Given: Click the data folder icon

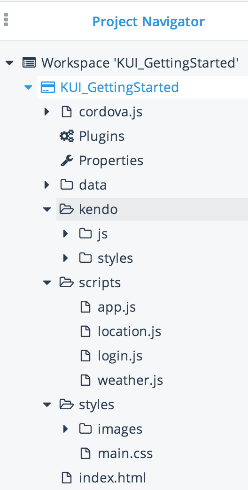Looking at the screenshot, I should (67, 184).
